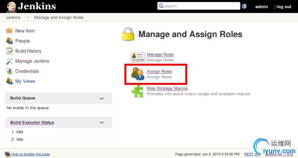This screenshot has height=158, width=298.
Task: Click executor 2 Idle row
Action: coord(17,139)
